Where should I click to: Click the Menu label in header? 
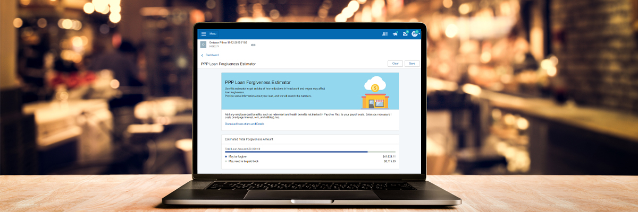(x=213, y=34)
